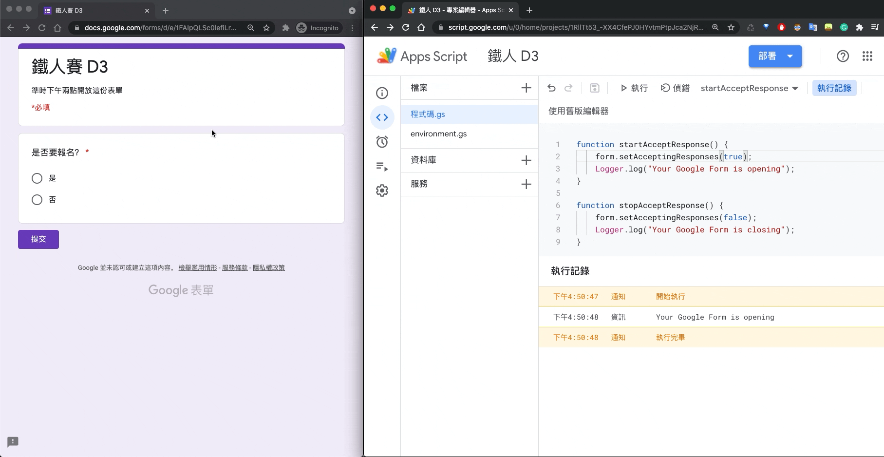Select the 否 radio option in the form

[37, 200]
